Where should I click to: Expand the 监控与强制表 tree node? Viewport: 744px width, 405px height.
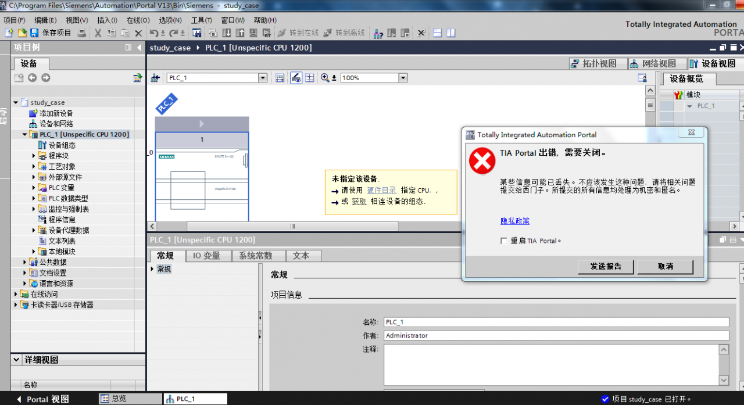(34, 209)
